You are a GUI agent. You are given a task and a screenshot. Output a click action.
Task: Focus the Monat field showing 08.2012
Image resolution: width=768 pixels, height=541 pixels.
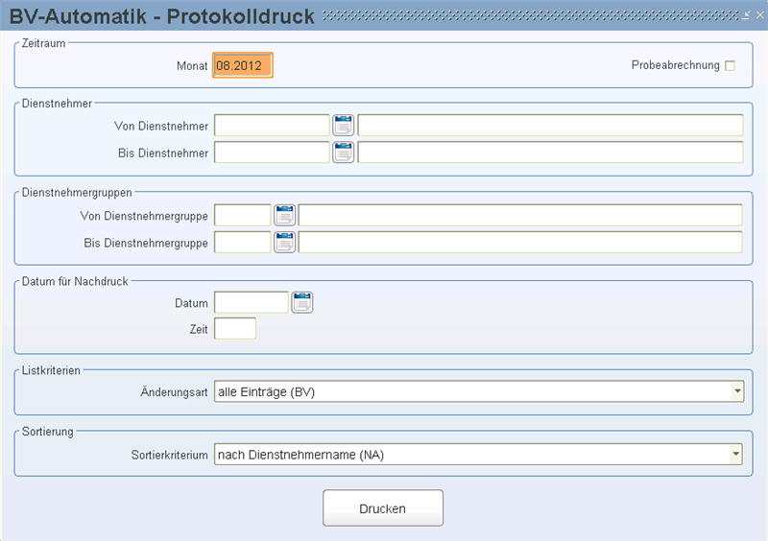click(243, 65)
